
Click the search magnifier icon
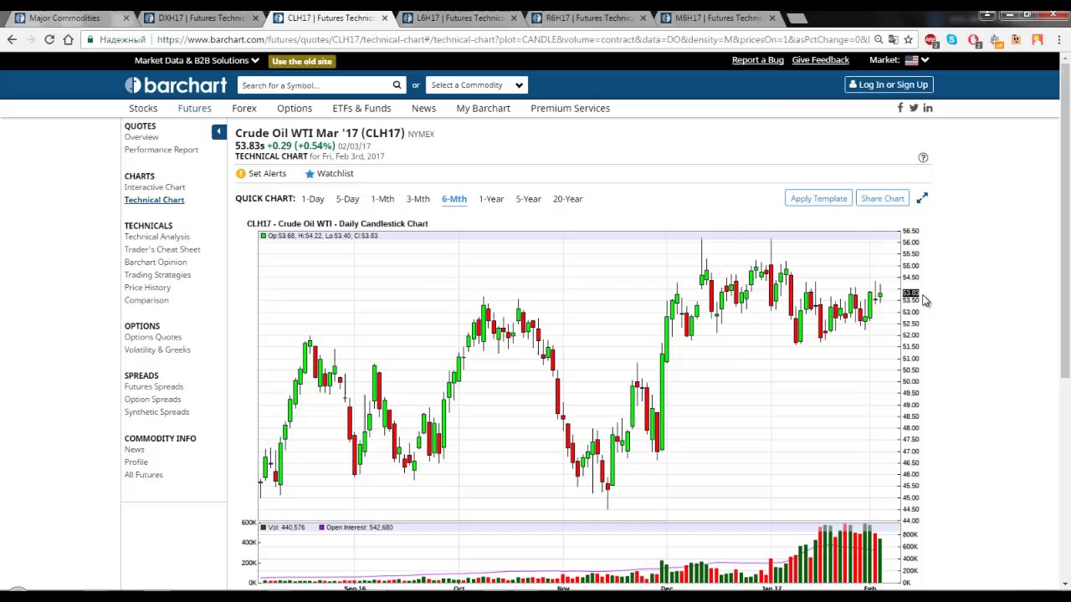397,84
